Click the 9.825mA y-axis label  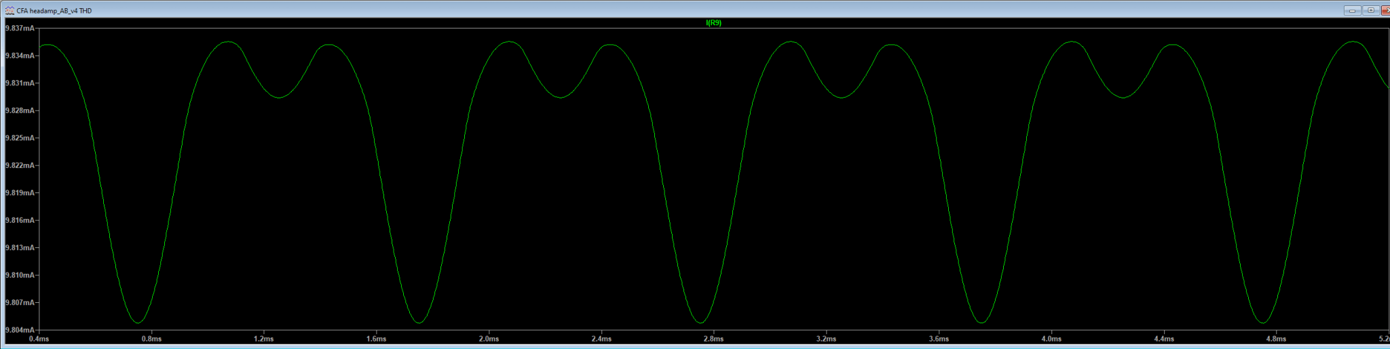(x=18, y=138)
